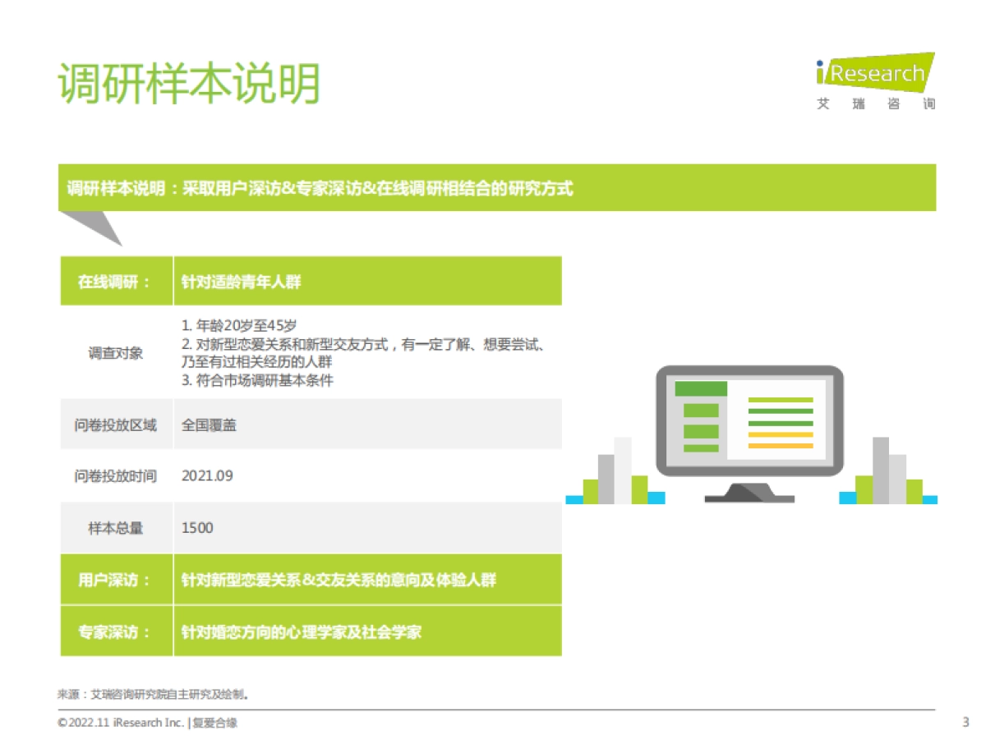Select the 用户深访 header cell
Viewport: 986px width, 739px height.
click(115, 579)
